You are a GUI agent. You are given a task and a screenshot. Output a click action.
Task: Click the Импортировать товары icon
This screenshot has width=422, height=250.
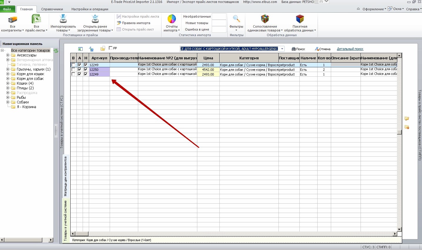[63, 19]
